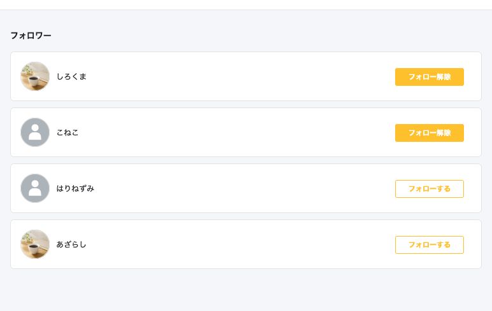The height and width of the screenshot is (311, 492).
Task: Click blank middle of はりねずみ's follower card
Action: pos(238,188)
